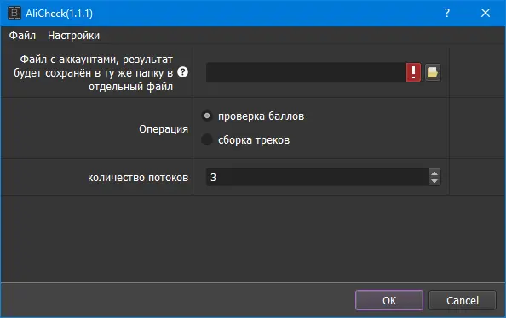Click the Файл с аккаунтами description text
The height and width of the screenshot is (318, 506).
coord(93,73)
